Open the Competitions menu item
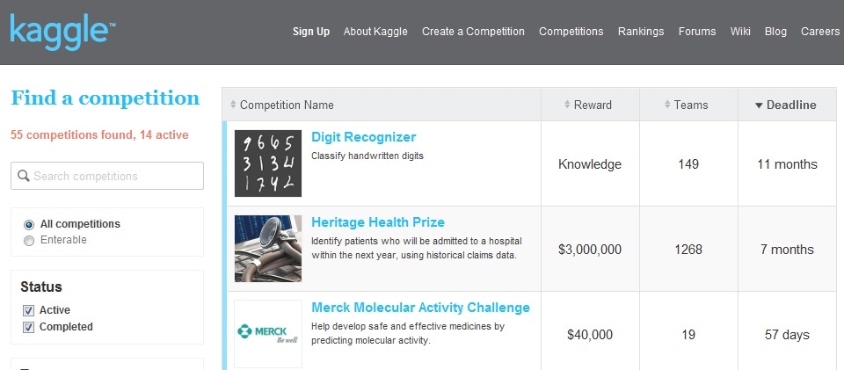The width and height of the screenshot is (844, 370). [x=571, y=32]
